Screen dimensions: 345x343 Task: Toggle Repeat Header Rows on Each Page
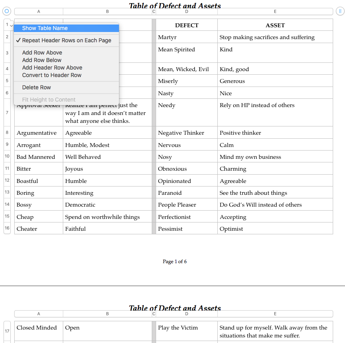[x=66, y=40]
